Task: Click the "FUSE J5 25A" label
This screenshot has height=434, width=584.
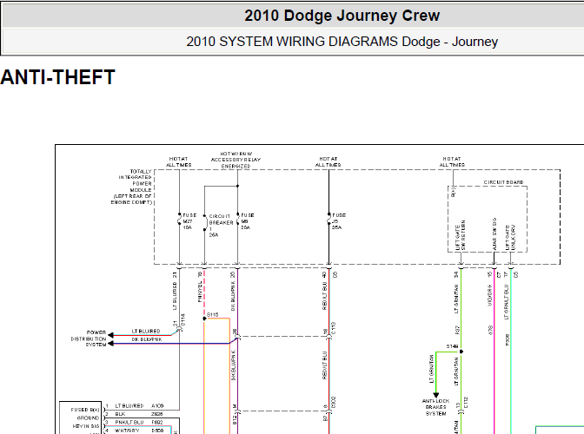Action: coord(339,221)
